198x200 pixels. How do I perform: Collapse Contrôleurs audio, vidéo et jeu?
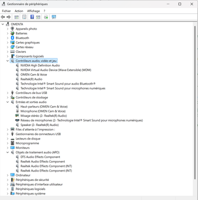coord(7,61)
